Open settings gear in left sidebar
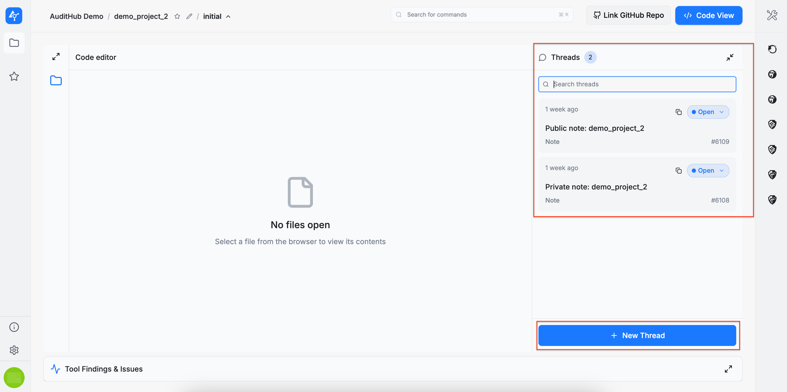The width and height of the screenshot is (787, 392). point(14,350)
